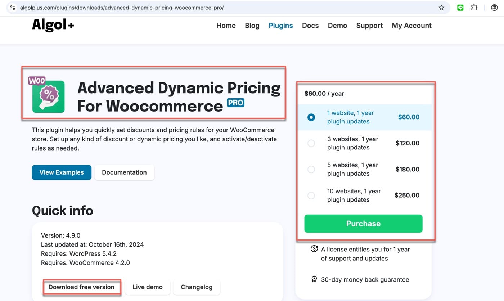The width and height of the screenshot is (504, 301).
Task: Click the $250.00 price text
Action: coord(407,196)
